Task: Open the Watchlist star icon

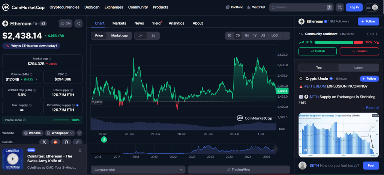Action: click(x=249, y=7)
